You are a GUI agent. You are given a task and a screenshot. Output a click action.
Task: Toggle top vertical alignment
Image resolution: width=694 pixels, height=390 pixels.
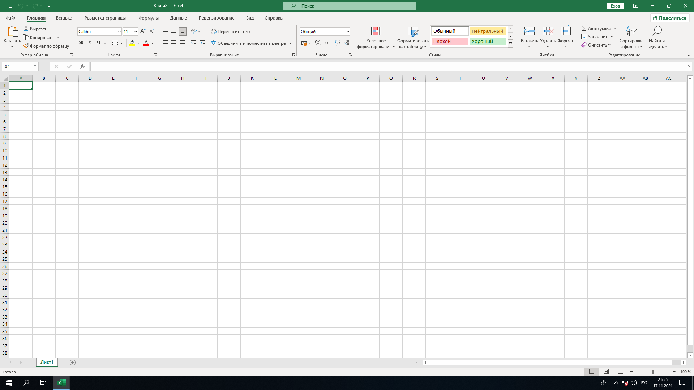[165, 31]
